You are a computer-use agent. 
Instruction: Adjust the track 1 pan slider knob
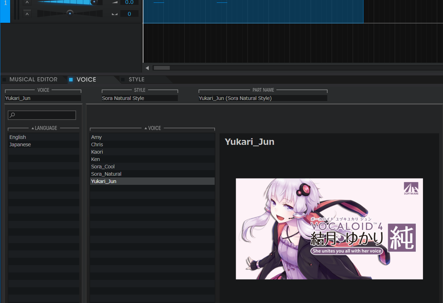tap(70, 13)
